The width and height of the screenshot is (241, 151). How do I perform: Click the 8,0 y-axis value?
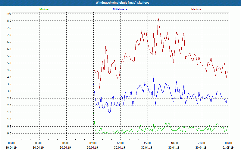[x=9, y=21]
